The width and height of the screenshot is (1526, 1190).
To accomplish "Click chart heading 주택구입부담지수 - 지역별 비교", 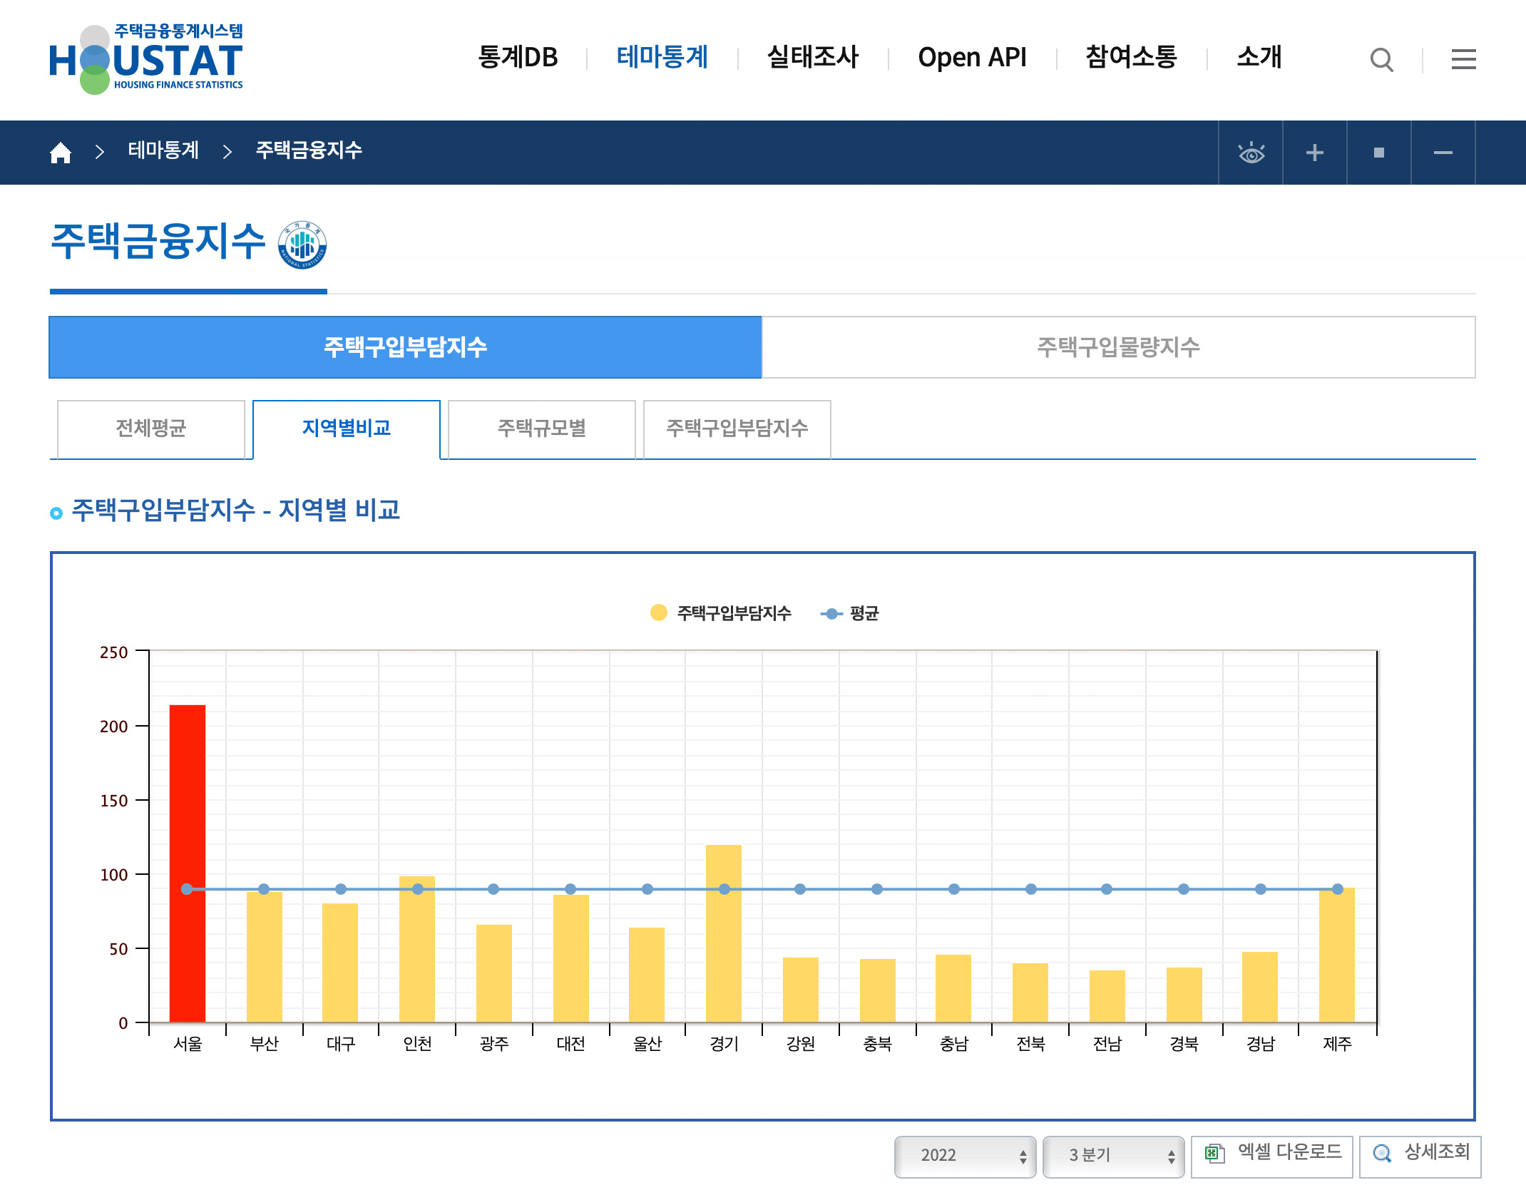I will coord(235,511).
